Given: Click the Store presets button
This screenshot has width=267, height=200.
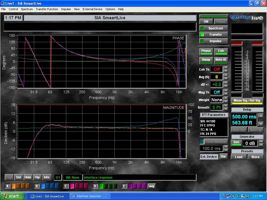Looking at the screenshot, I should click(256, 157).
